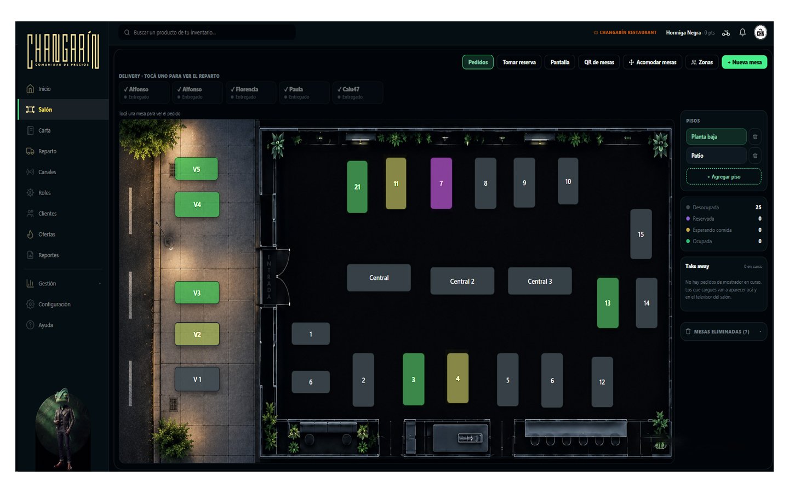Open Alfonso's first delivery order card
Image resolution: width=789 pixels, height=493 pixels.
tap(144, 93)
